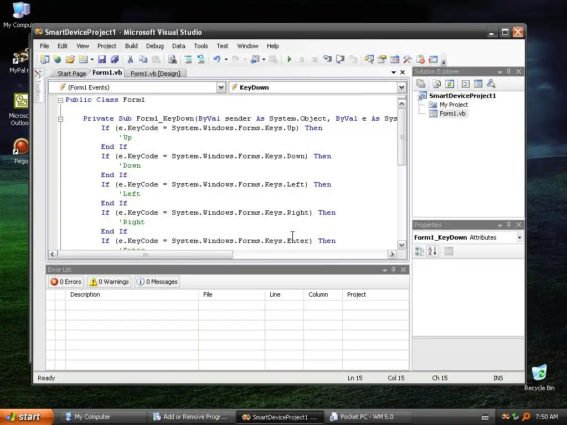Click View Code in Solution Explorer

pyautogui.click(x=465, y=84)
